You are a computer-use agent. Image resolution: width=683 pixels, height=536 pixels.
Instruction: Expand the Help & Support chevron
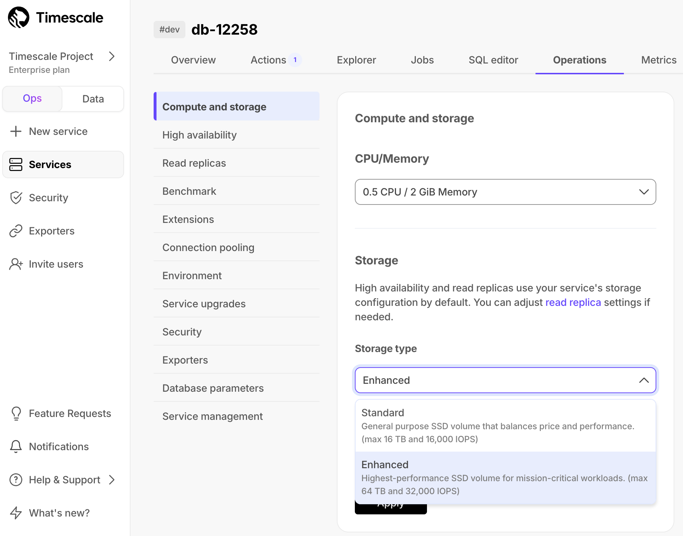pos(112,480)
